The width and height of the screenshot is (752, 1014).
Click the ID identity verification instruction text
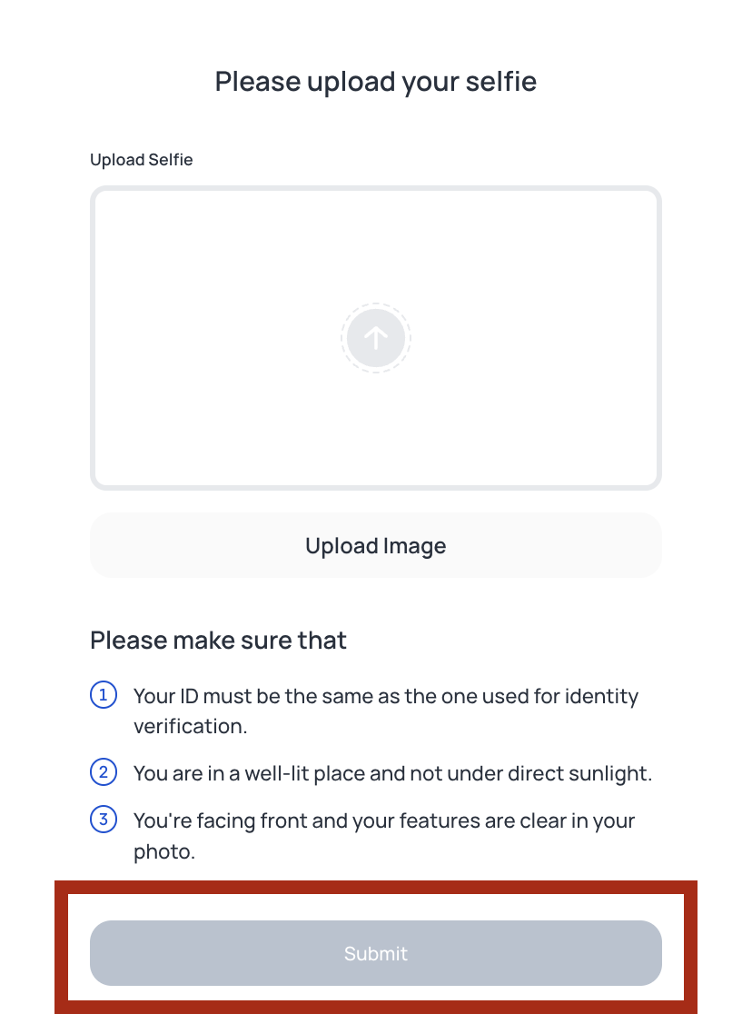click(x=385, y=711)
